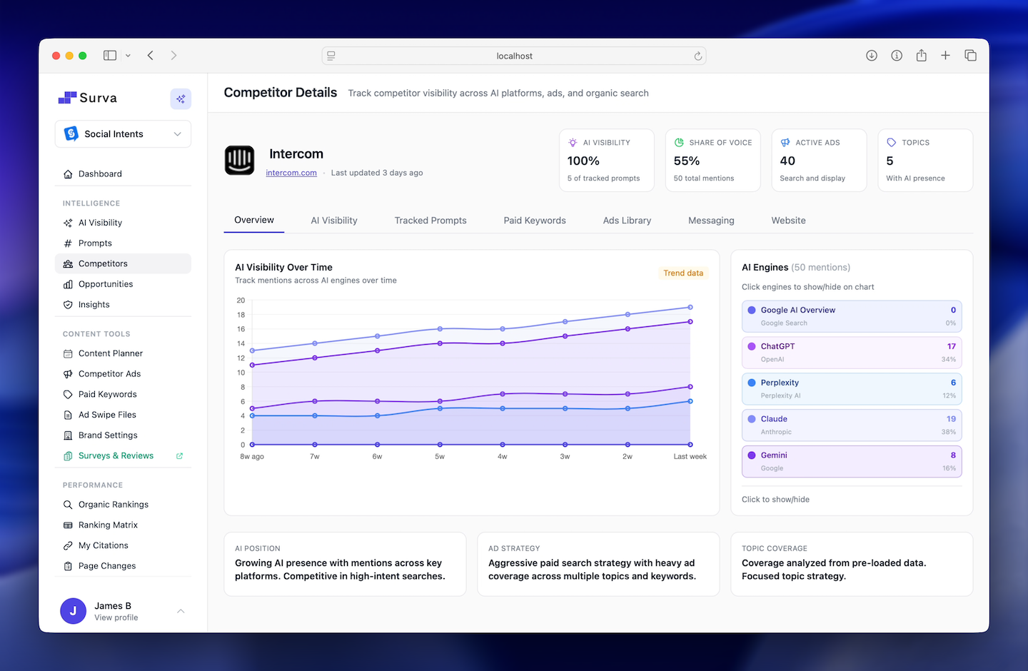1028x671 pixels.
Task: Open the Competitor Ads tool
Action: (109, 373)
